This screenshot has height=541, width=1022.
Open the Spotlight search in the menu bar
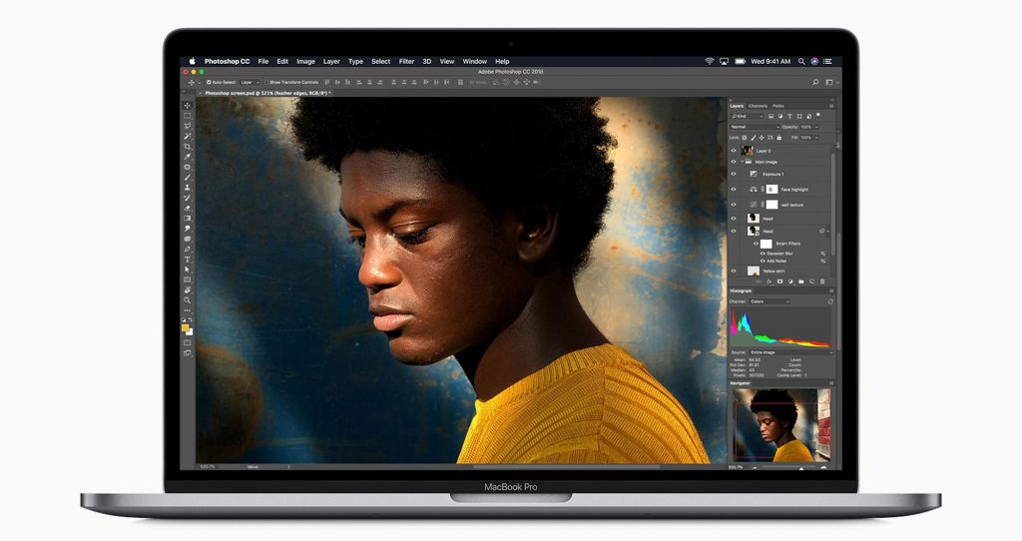pos(800,61)
